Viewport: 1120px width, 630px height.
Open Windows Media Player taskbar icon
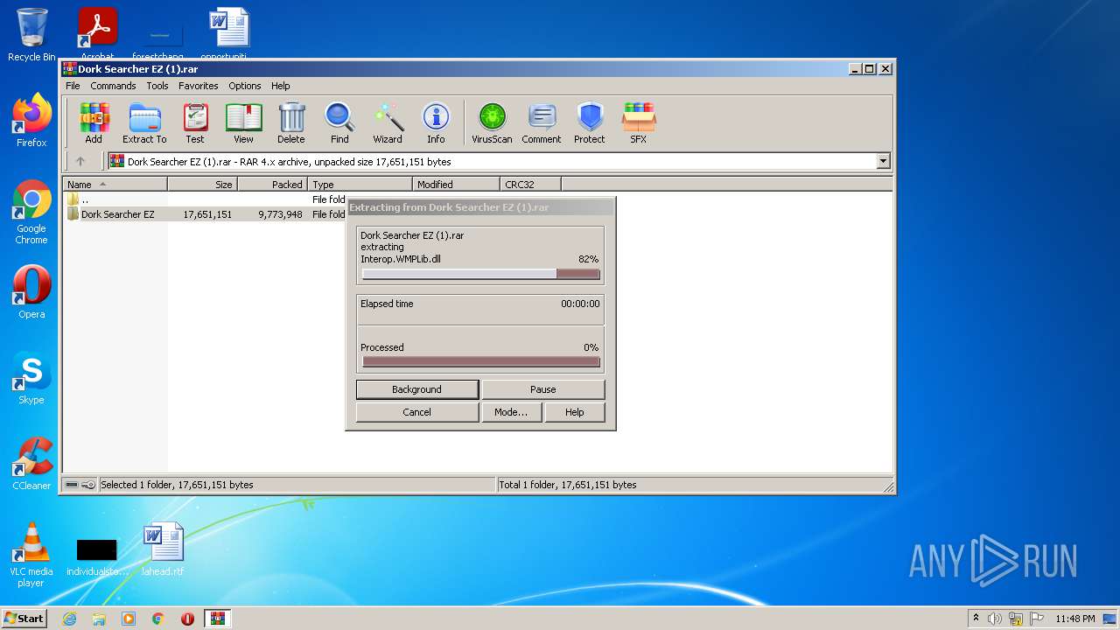pyautogui.click(x=129, y=619)
